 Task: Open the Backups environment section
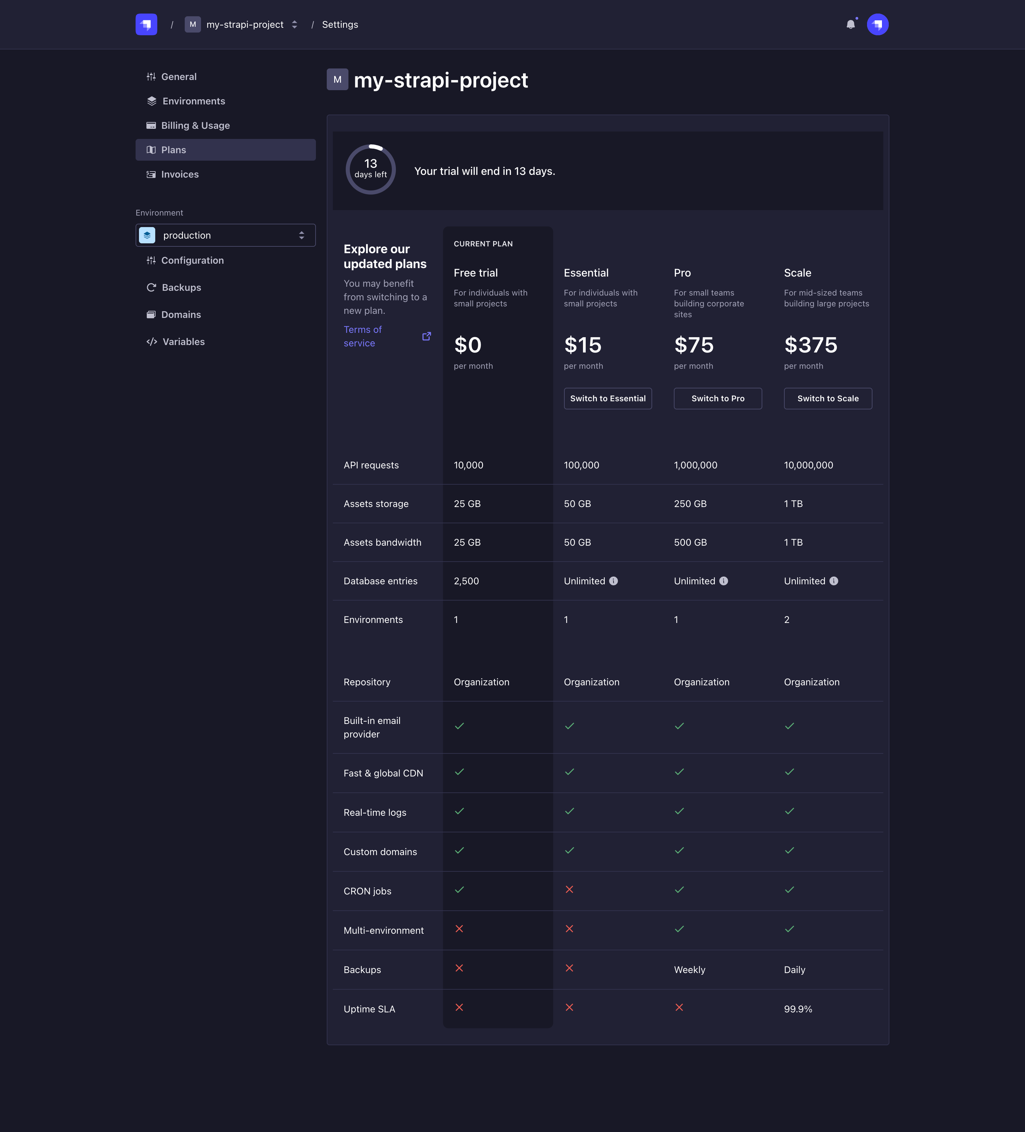[181, 287]
